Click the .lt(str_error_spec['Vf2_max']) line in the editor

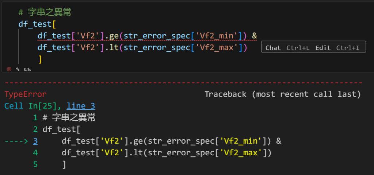(x=142, y=48)
